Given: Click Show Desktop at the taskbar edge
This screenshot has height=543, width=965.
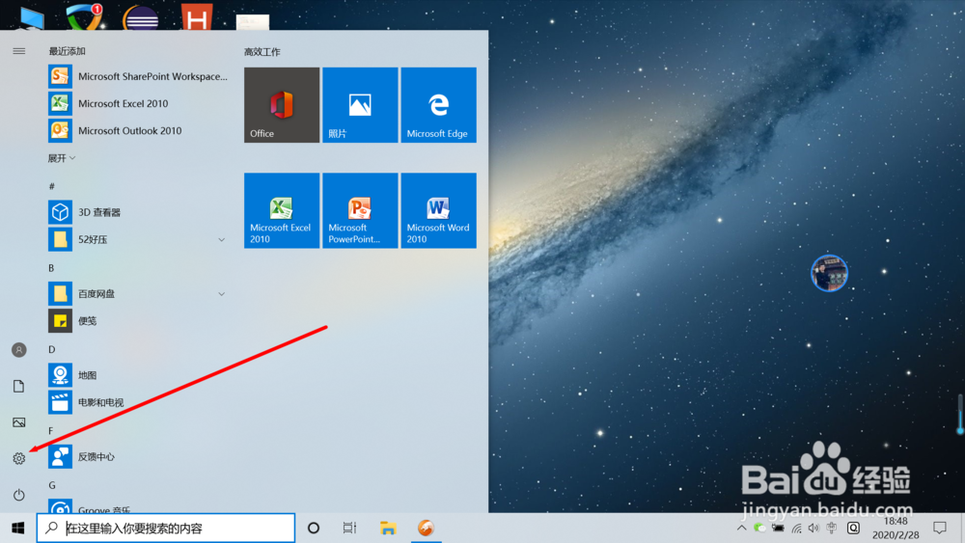Looking at the screenshot, I should tap(962, 528).
